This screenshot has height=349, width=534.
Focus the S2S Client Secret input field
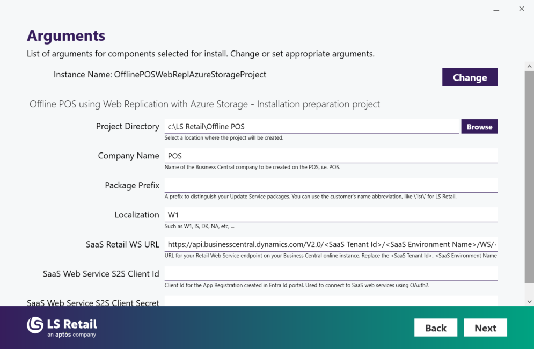pyautogui.click(x=331, y=301)
